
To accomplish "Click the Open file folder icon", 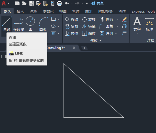I will (x=24, y=3).
